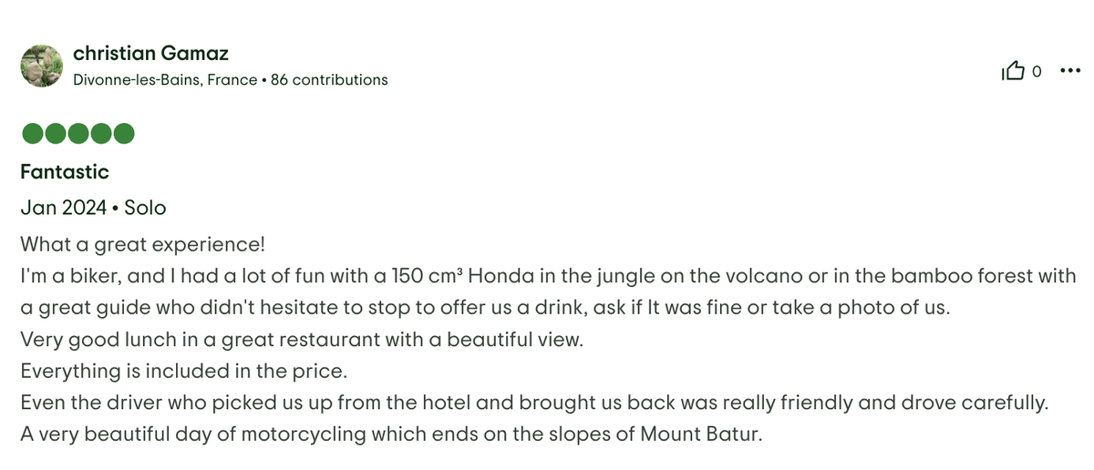
Task: Click the sentence mentioning 150 cm³ Honda
Action: [x=547, y=276]
